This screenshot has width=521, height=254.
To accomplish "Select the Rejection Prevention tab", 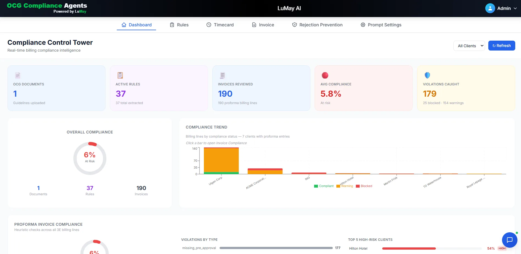I will (x=317, y=25).
